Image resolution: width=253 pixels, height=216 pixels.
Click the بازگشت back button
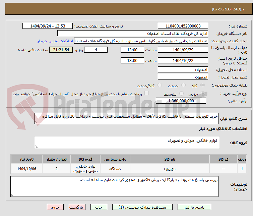point(77,207)
